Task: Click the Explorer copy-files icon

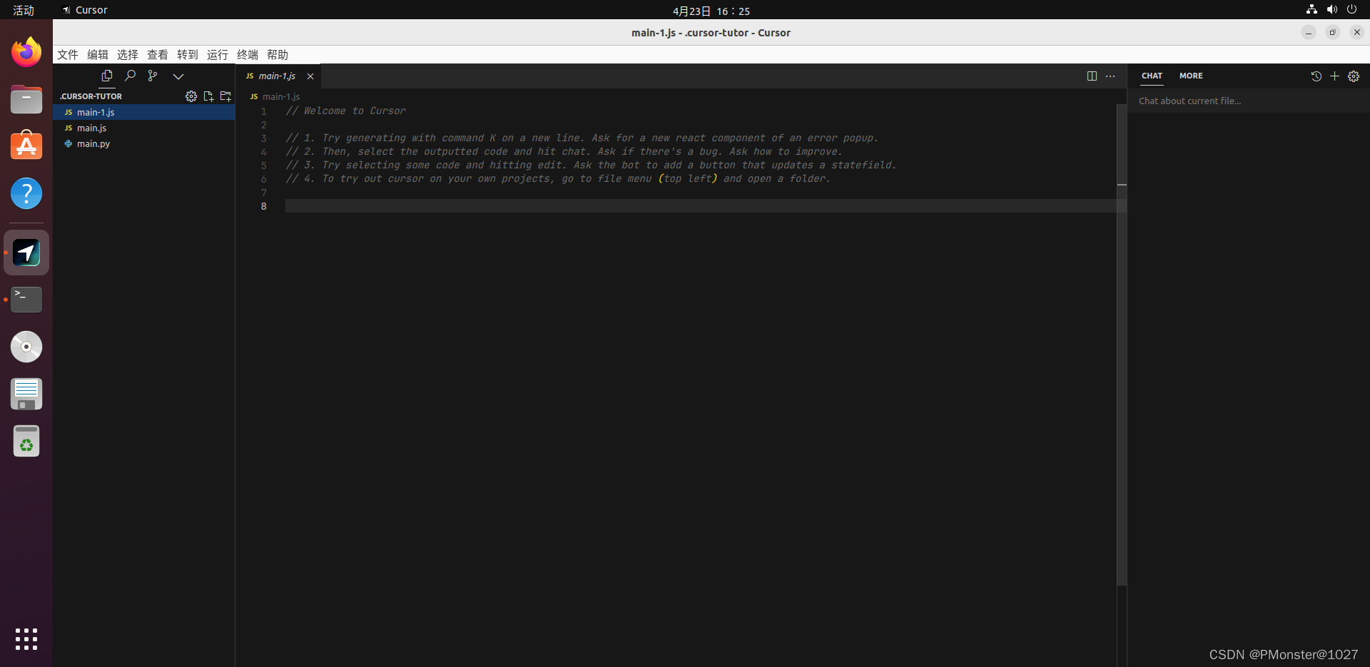Action: pos(106,76)
